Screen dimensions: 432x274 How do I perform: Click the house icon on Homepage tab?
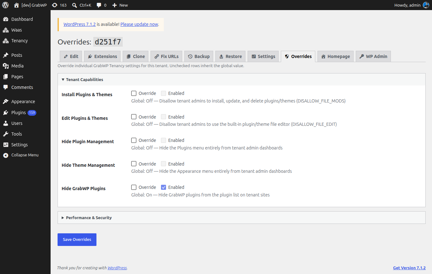click(x=323, y=56)
